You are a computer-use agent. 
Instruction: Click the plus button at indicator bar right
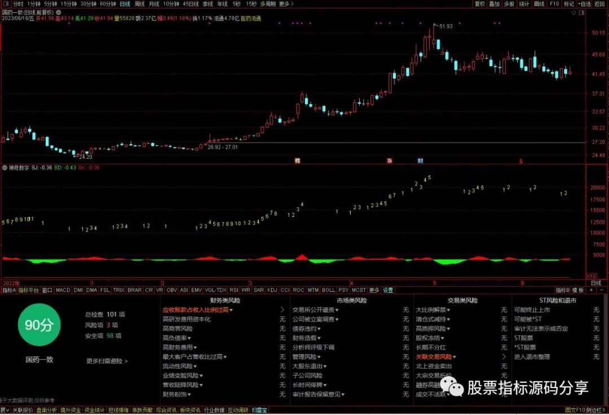point(592,290)
